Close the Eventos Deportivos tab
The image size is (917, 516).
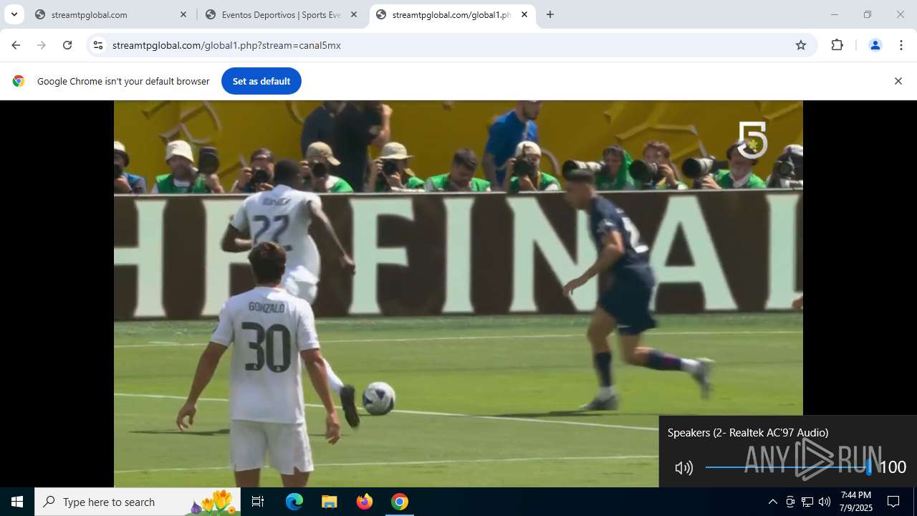click(353, 14)
